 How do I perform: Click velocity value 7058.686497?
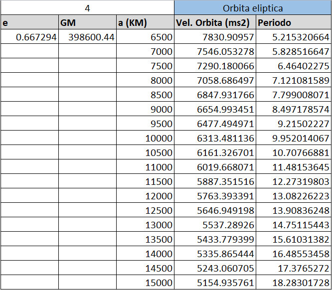(215, 80)
